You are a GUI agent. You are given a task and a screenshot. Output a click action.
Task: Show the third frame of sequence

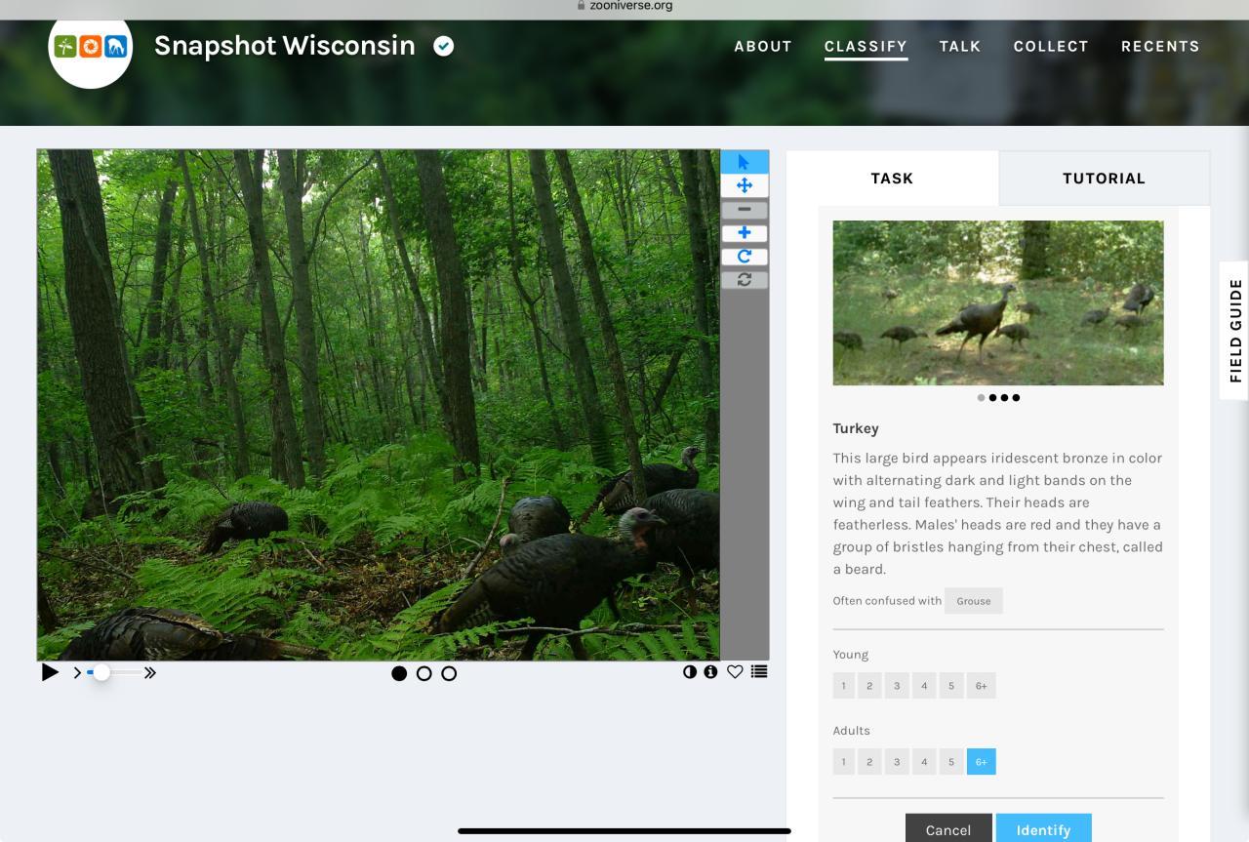tap(449, 673)
